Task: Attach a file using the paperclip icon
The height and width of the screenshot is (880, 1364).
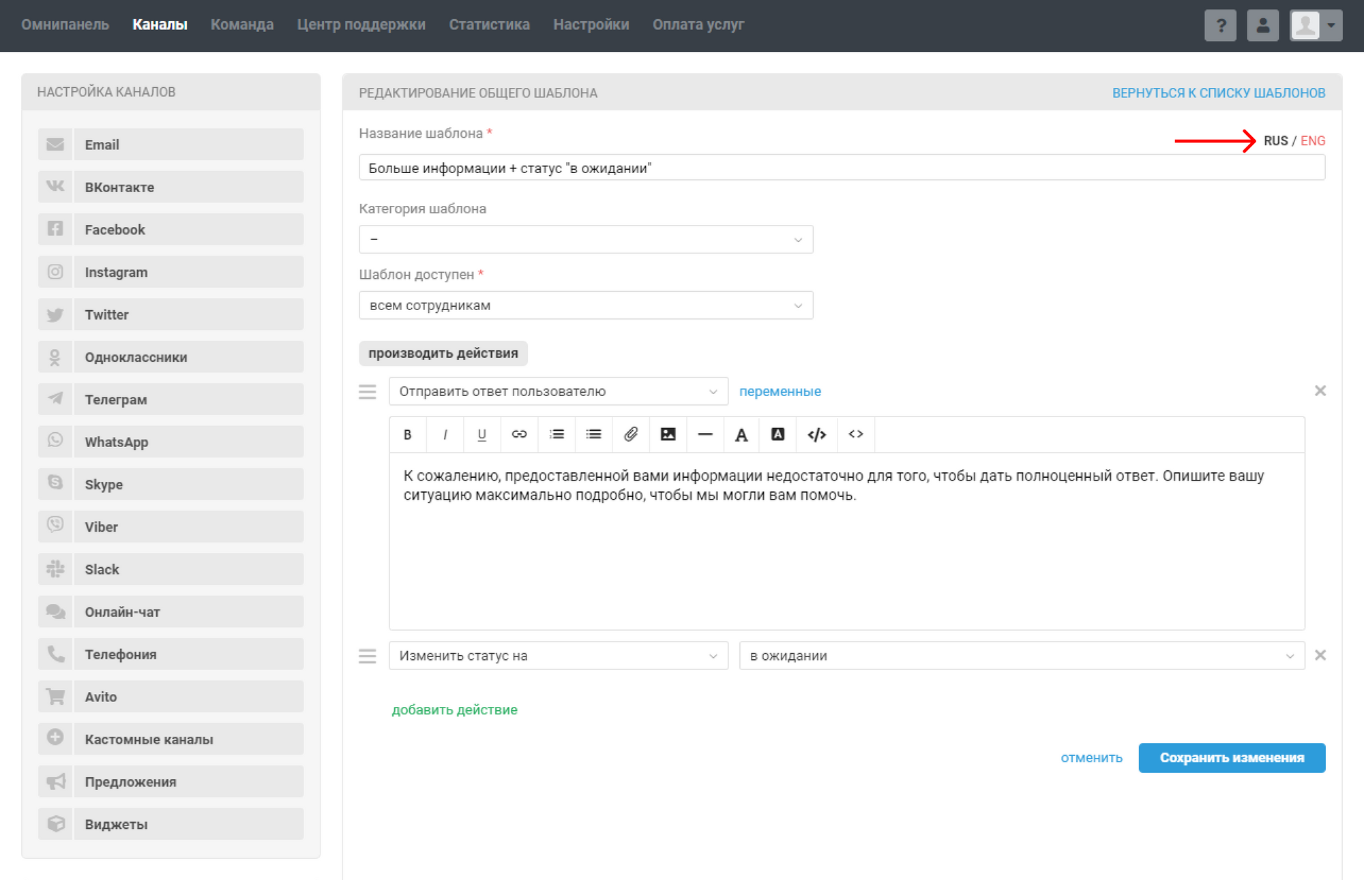Action: [631, 434]
